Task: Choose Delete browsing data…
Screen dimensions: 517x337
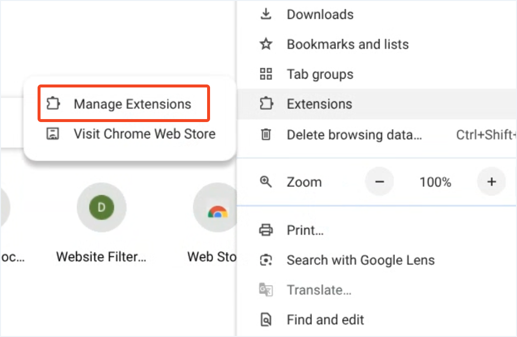Action: (x=377, y=134)
